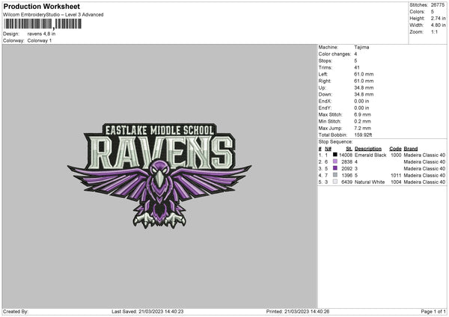Click the 'Down:' label
Image resolution: width=449 pixels, height=317 pixels.
point(325,94)
